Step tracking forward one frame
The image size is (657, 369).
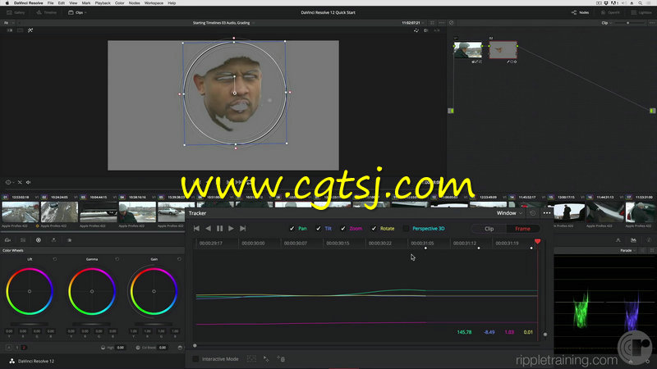pyautogui.click(x=242, y=229)
